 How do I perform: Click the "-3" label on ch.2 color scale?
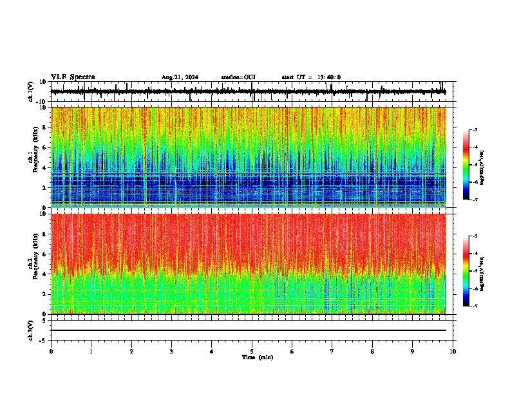tap(475, 236)
